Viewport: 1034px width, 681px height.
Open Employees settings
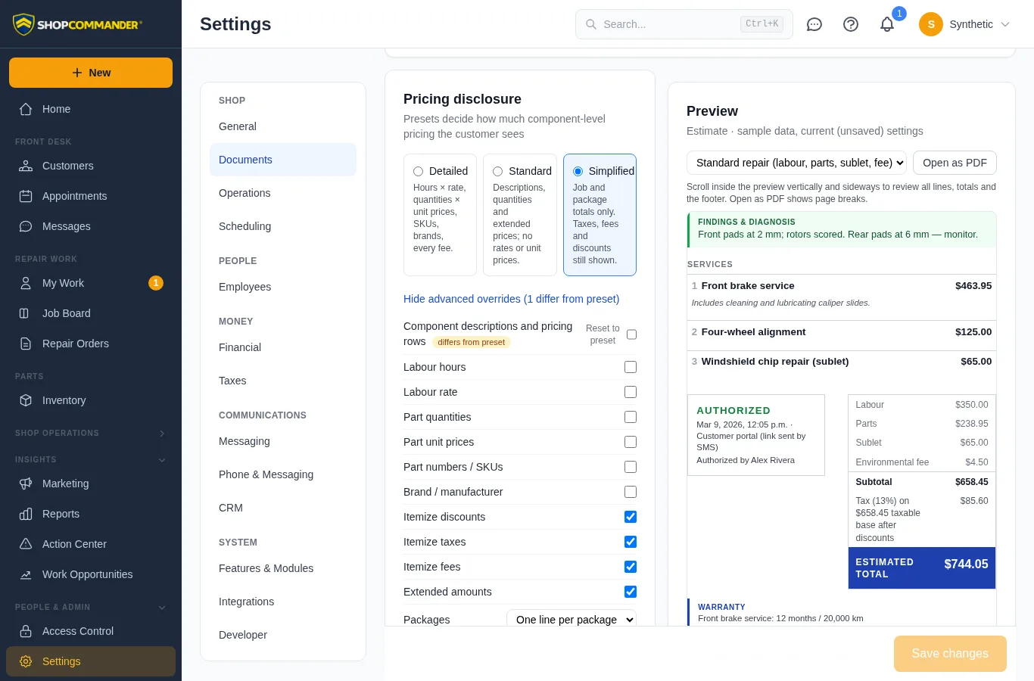pyautogui.click(x=283, y=287)
